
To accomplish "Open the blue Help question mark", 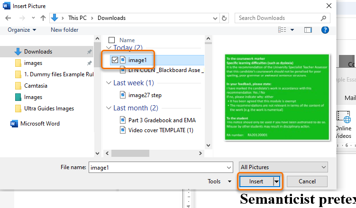I will click(x=325, y=30).
